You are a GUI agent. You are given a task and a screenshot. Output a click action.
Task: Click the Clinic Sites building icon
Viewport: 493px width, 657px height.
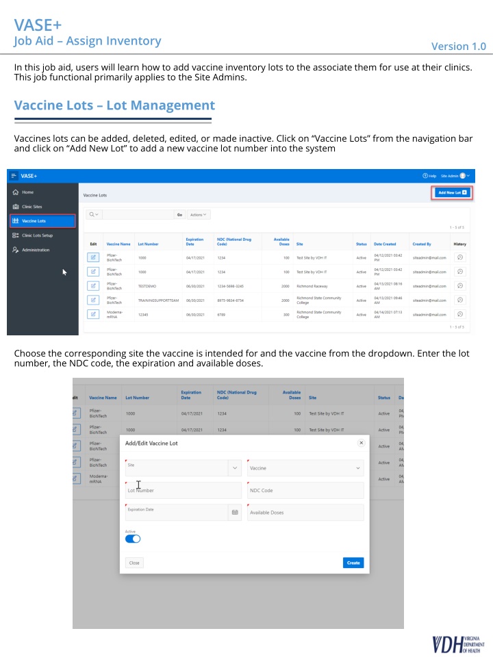point(16,207)
